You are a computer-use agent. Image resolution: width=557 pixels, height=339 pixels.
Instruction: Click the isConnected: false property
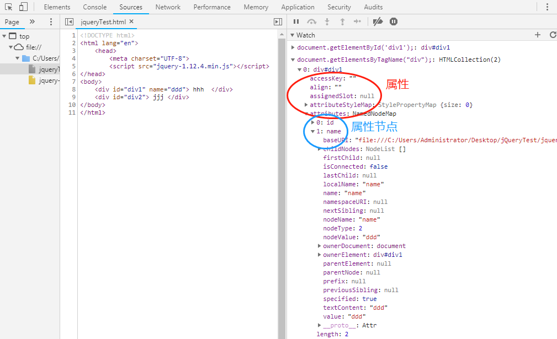[x=355, y=166]
